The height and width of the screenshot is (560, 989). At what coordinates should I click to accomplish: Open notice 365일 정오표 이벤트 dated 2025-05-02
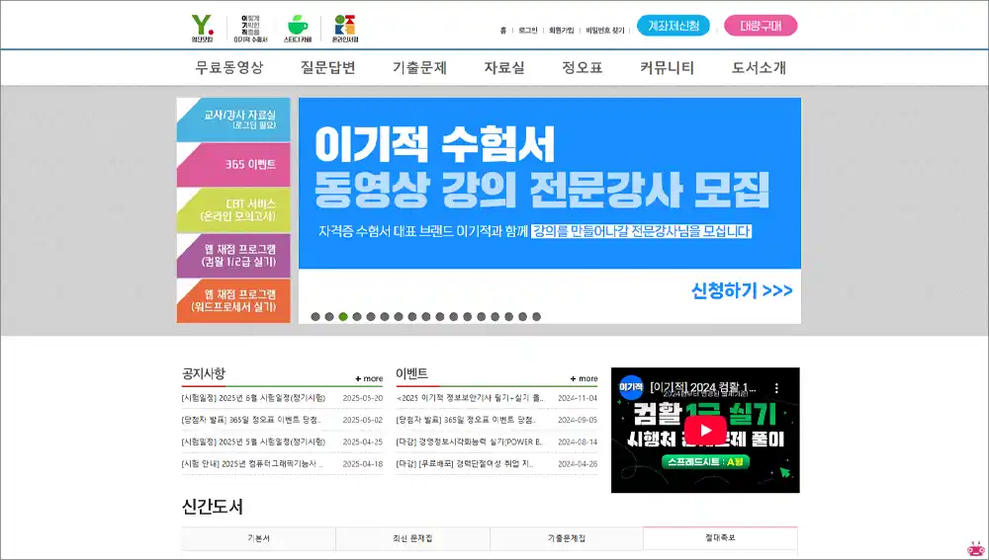(251, 420)
